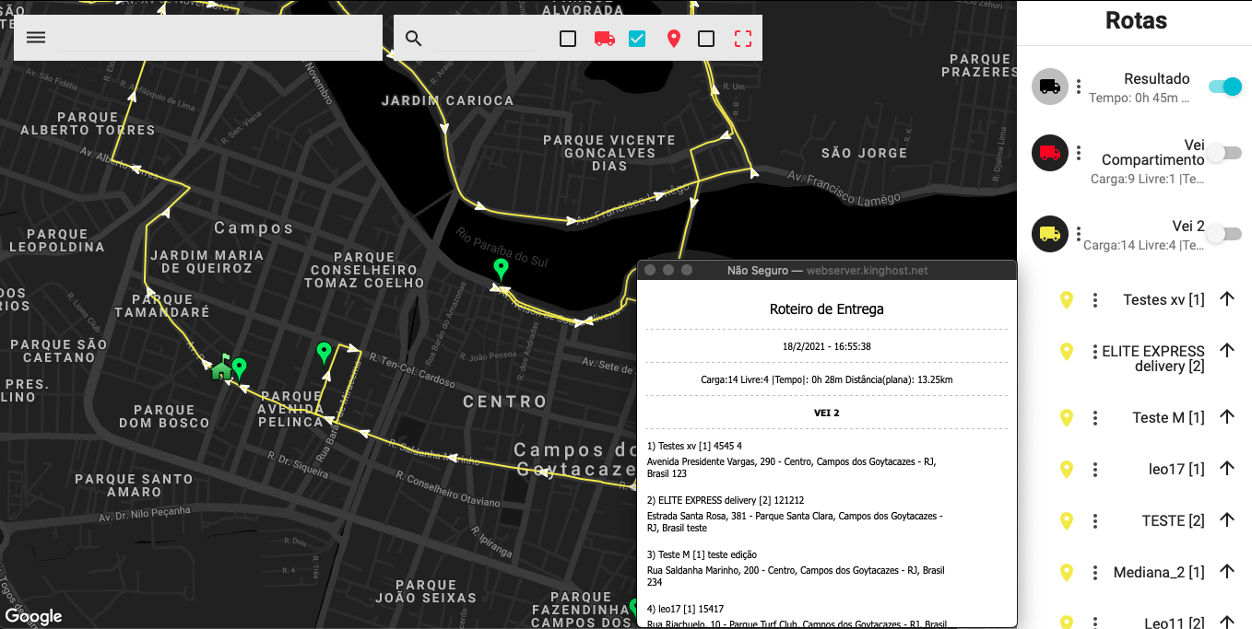This screenshot has height=629, width=1252.
Task: Turn on the Vei 2 route toggle
Action: click(1225, 234)
